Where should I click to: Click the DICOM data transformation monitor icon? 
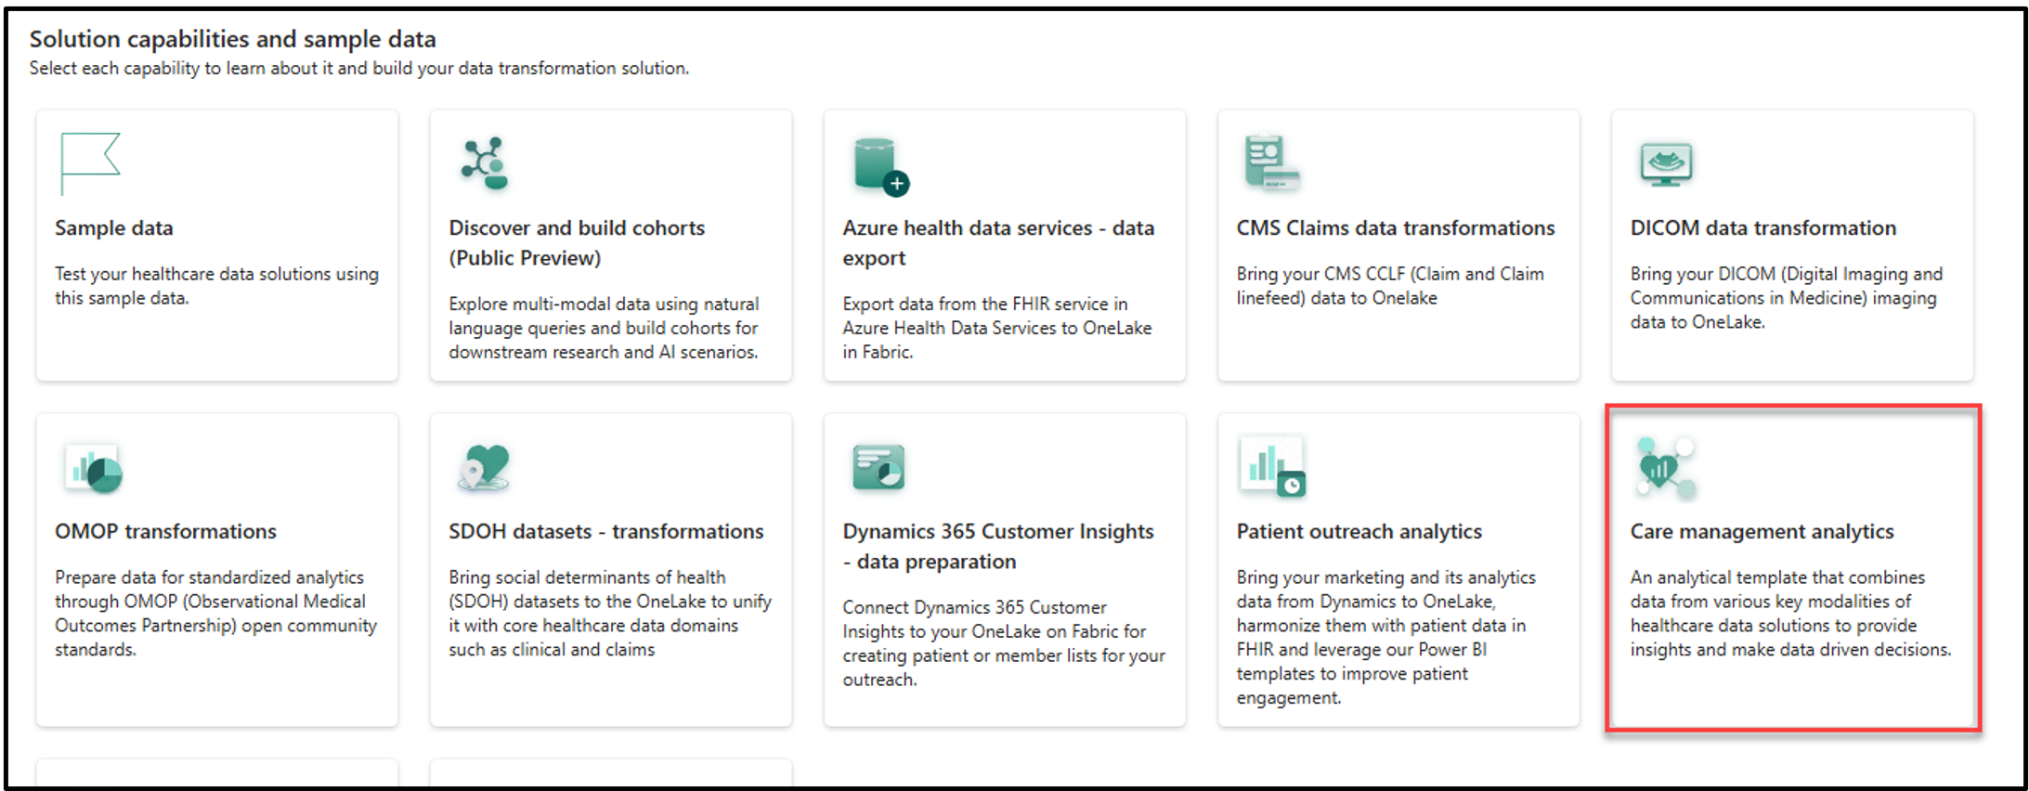pyautogui.click(x=1666, y=164)
